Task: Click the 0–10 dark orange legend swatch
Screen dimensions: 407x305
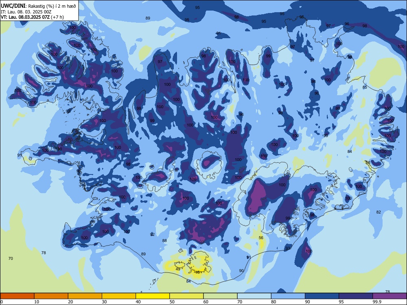Action: pyautogui.click(x=17, y=296)
